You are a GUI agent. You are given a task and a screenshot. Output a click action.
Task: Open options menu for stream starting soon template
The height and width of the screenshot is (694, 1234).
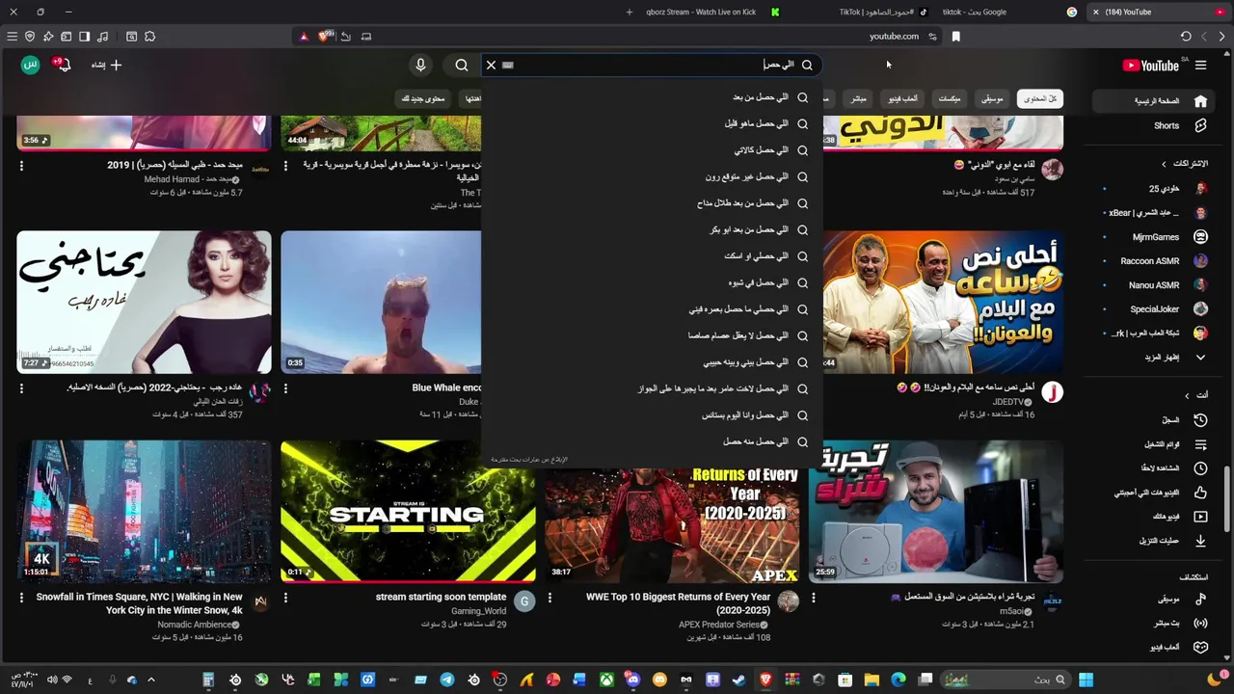click(285, 598)
